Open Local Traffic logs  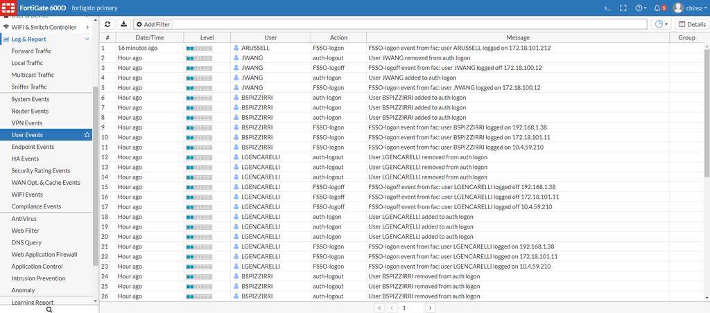click(27, 63)
